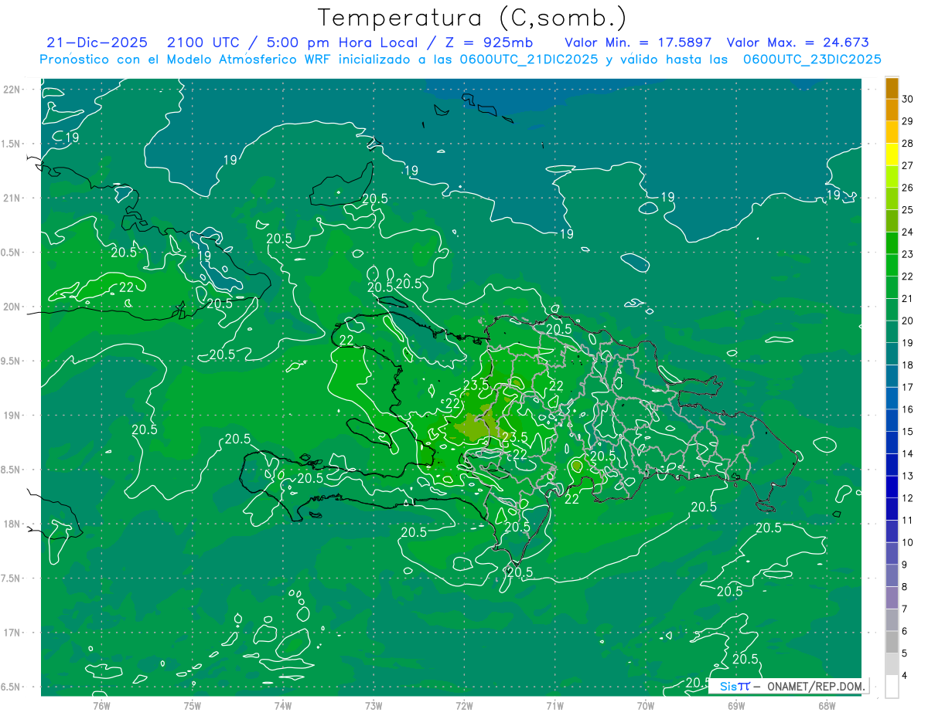This screenshot has height=716, width=928.
Task: Pick the gray color bar segment between 5 and 6
Action: coord(892,642)
